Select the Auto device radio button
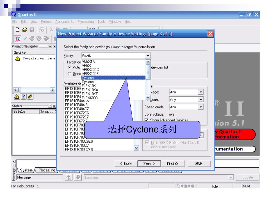Screen dimensions: 272x204 [69, 67]
